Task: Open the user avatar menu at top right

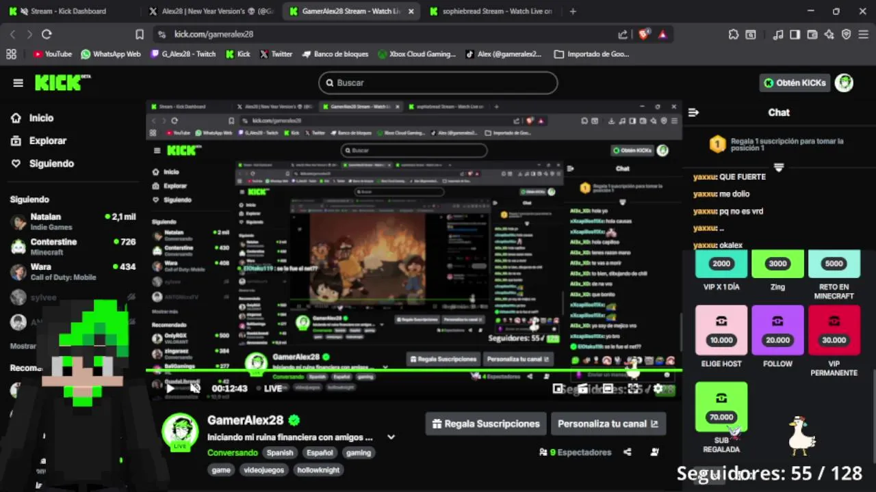Action: click(x=844, y=83)
